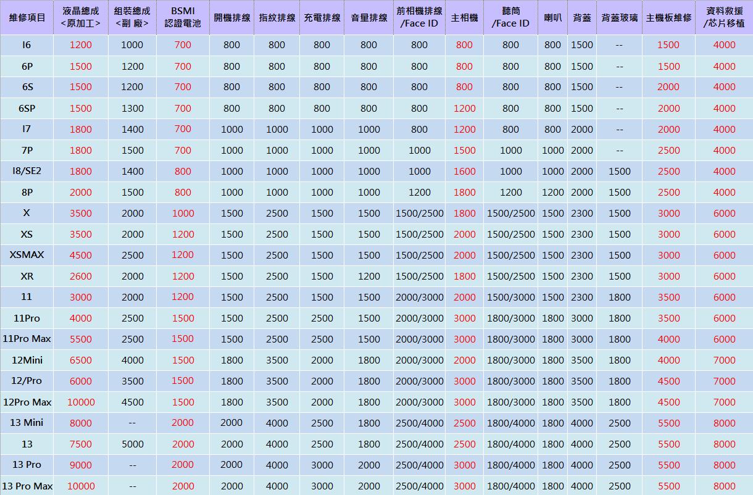Viewport: 753px width, 495px height.
Task: Select the 聽筒 /Face ID header
Action: 510,18
